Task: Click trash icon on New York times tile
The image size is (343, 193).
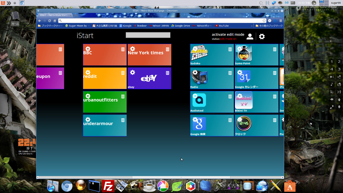Action: click(x=167, y=49)
